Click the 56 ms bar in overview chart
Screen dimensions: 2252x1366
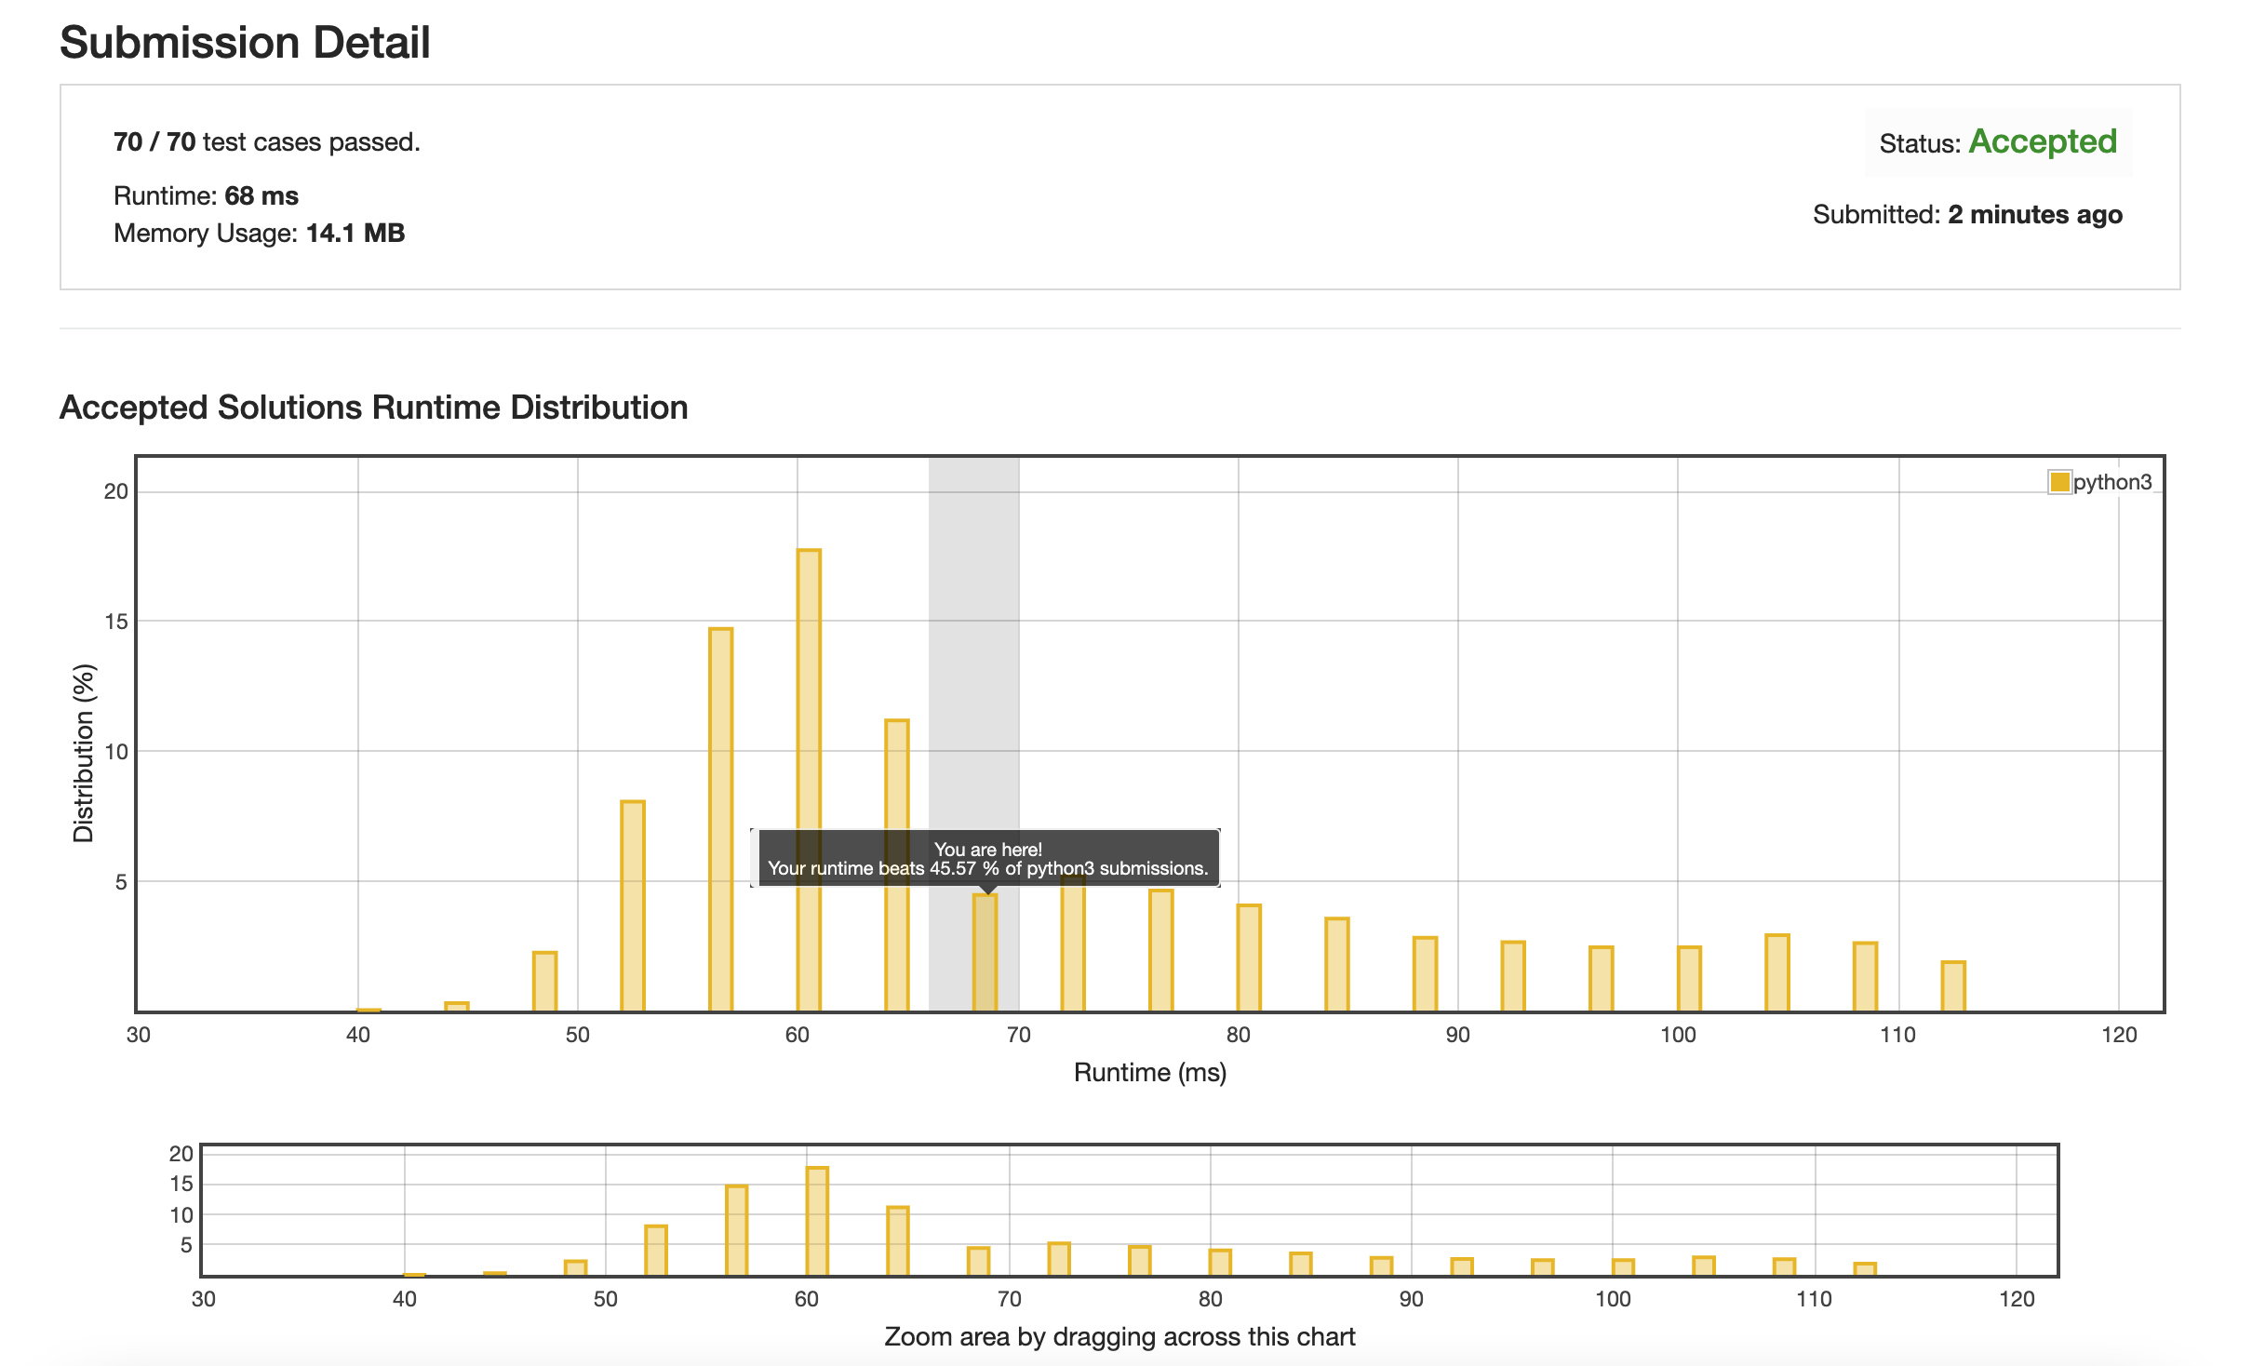(736, 1230)
